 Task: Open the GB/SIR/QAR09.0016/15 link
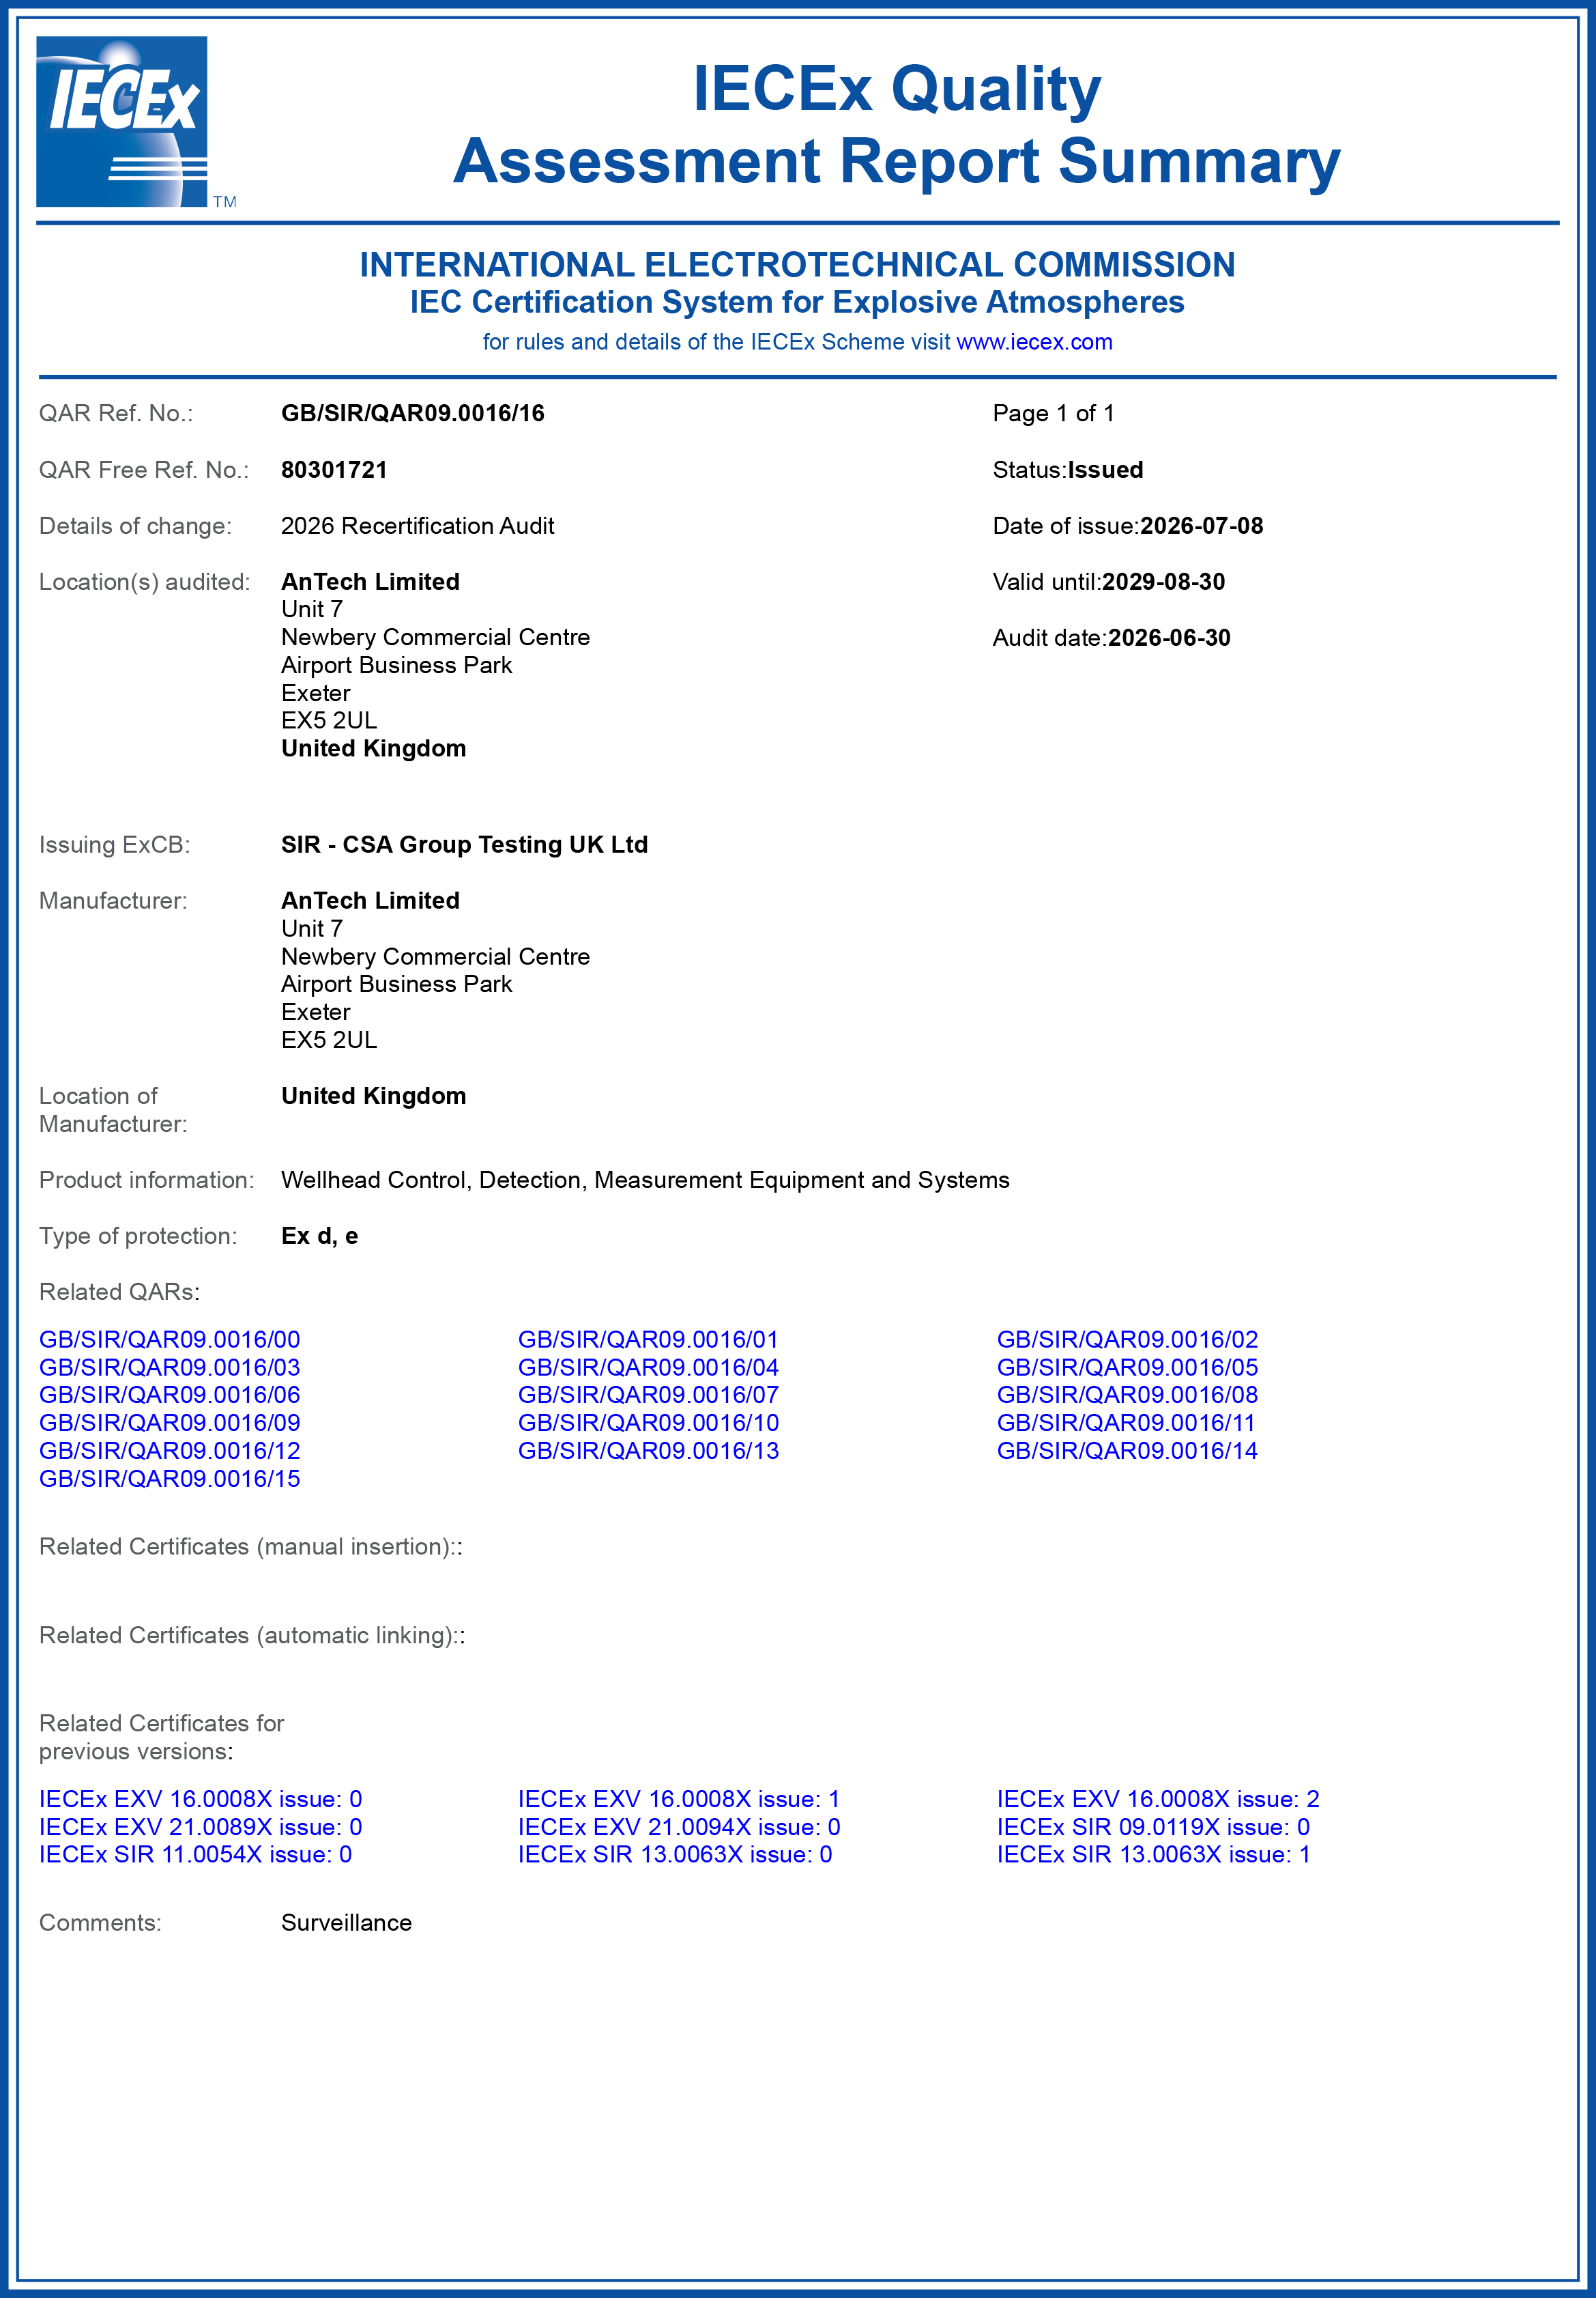click(x=169, y=1479)
